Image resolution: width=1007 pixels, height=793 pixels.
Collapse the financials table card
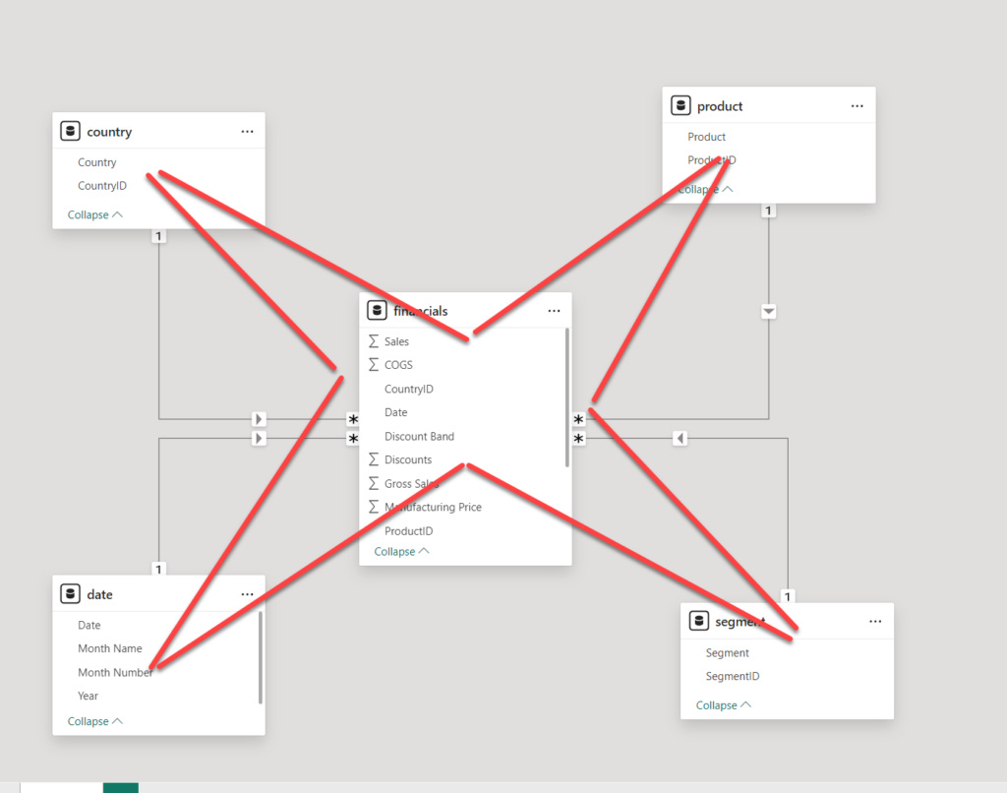[x=401, y=551]
